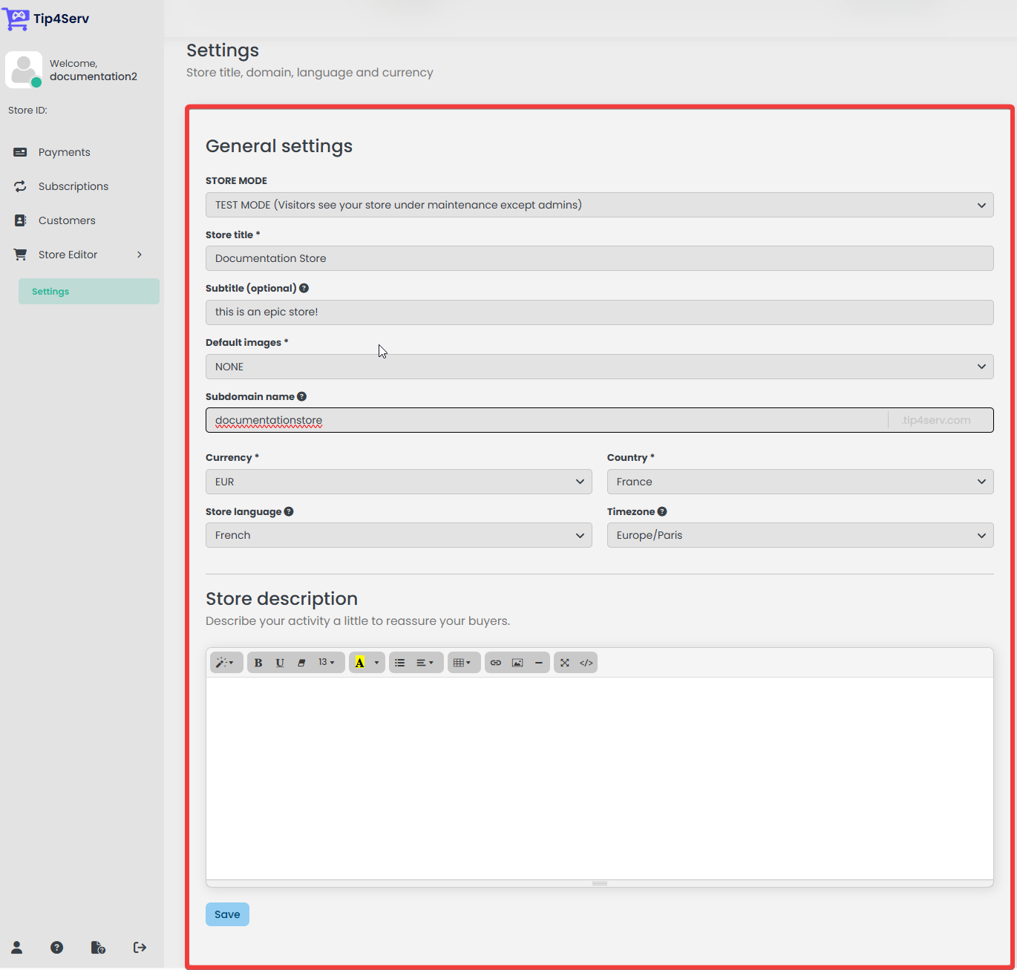The height and width of the screenshot is (970, 1017).
Task: Open the help question mark icon at bottom
Action: (56, 947)
